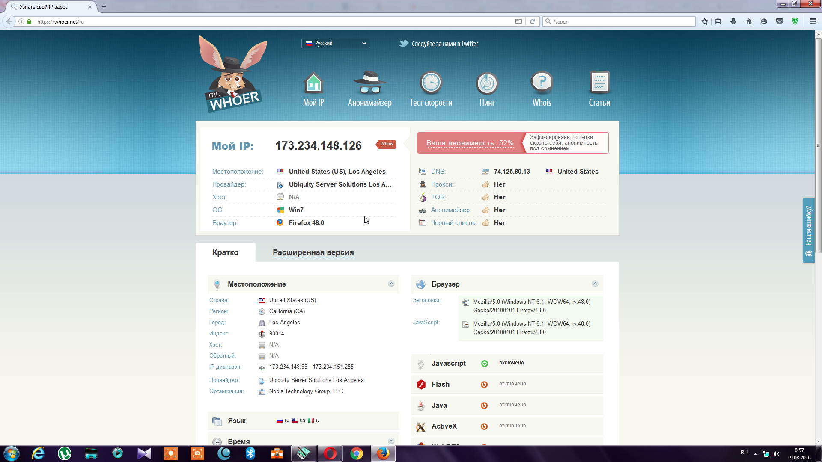Close the Узнать свой IP адрес tab

coord(89,7)
